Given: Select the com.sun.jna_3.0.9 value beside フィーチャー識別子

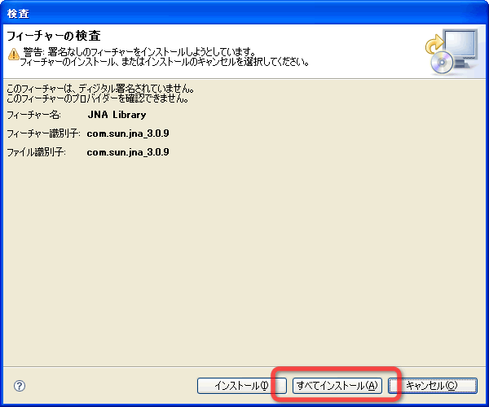Looking at the screenshot, I should (128, 133).
